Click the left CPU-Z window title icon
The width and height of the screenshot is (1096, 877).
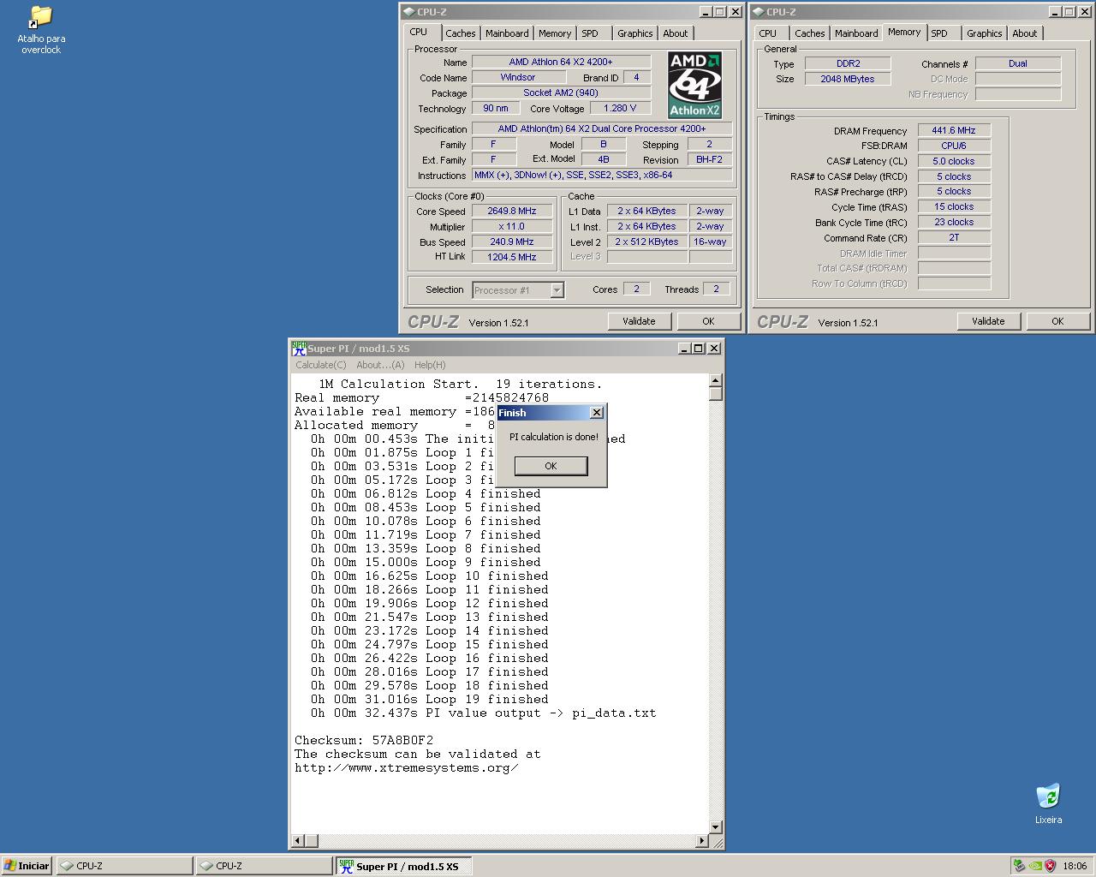408,12
